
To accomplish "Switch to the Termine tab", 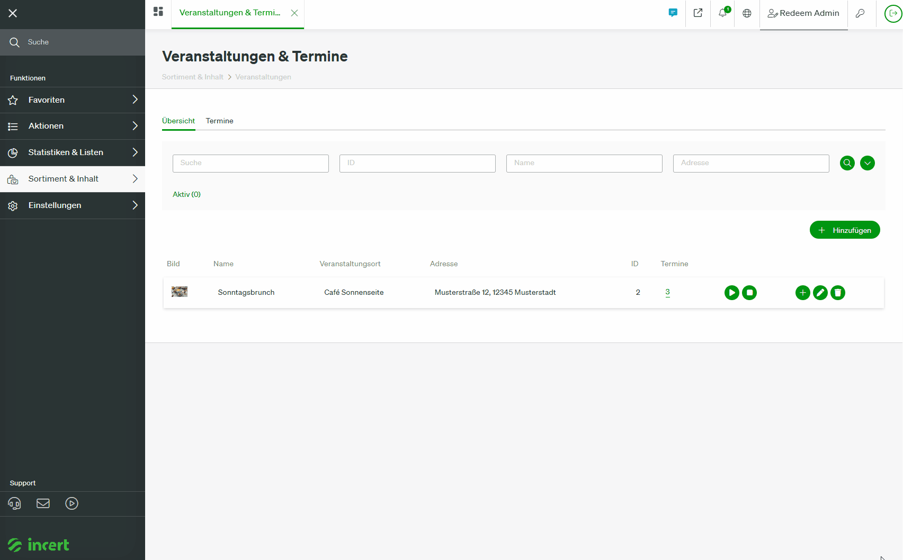I will [x=220, y=121].
